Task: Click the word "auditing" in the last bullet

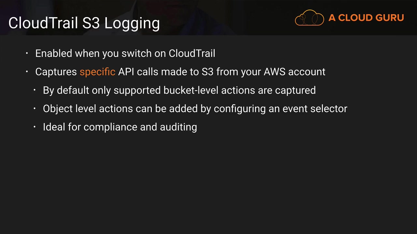Action: pos(178,127)
